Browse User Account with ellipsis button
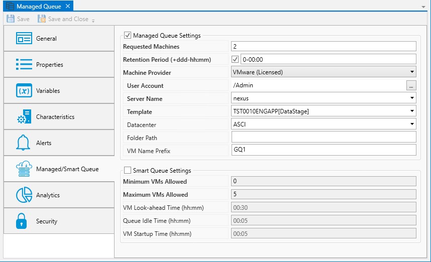The height and width of the screenshot is (262, 431). (x=411, y=85)
